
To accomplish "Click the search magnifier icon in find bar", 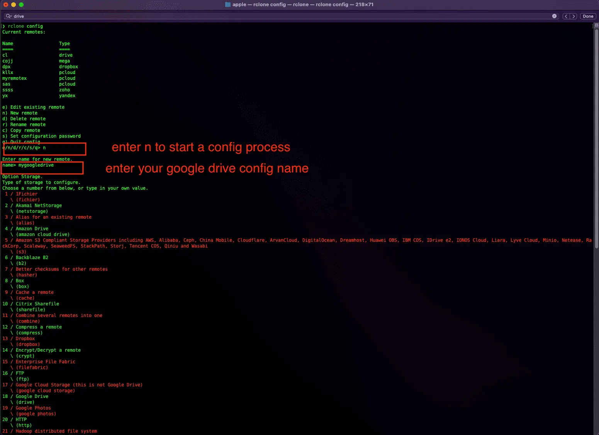I will coord(8,16).
